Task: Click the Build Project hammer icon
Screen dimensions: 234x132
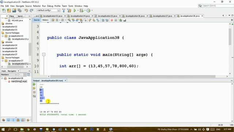Action: 64,11
